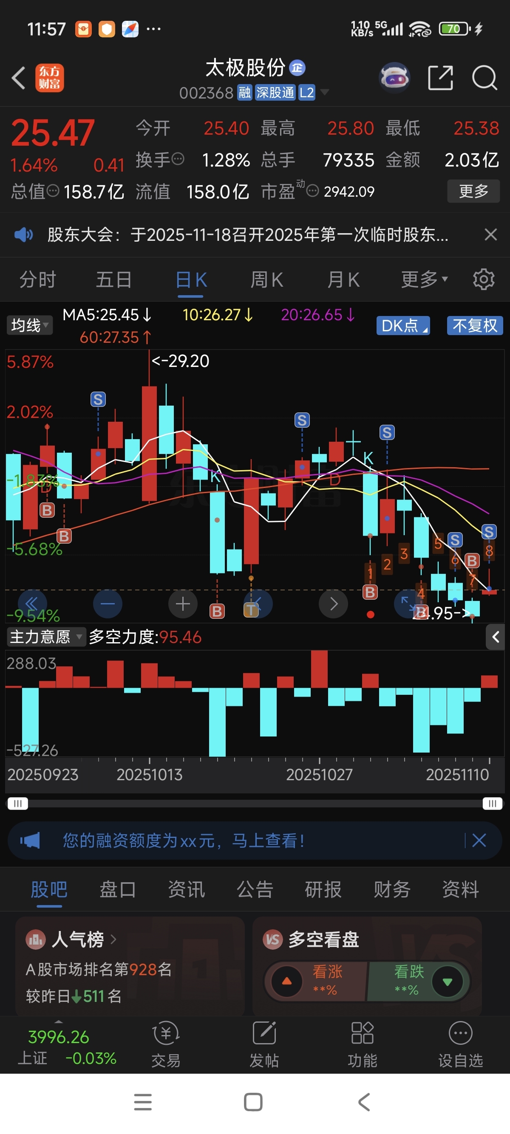Switch to 月K chart tab
Screen dimensions: 510x1134
click(343, 279)
